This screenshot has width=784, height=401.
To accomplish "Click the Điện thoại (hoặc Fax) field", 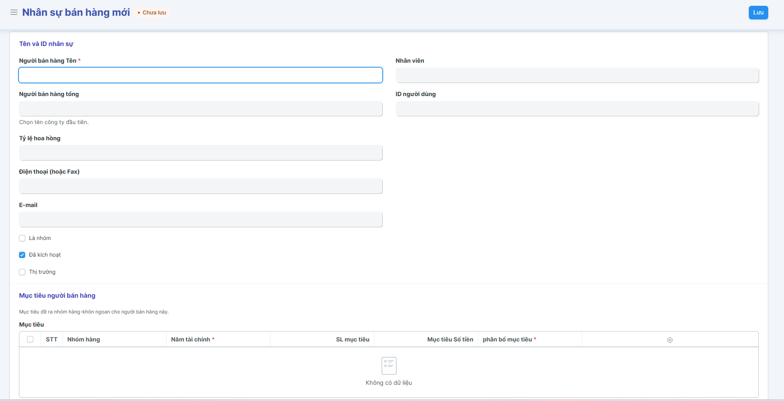I will (x=201, y=186).
